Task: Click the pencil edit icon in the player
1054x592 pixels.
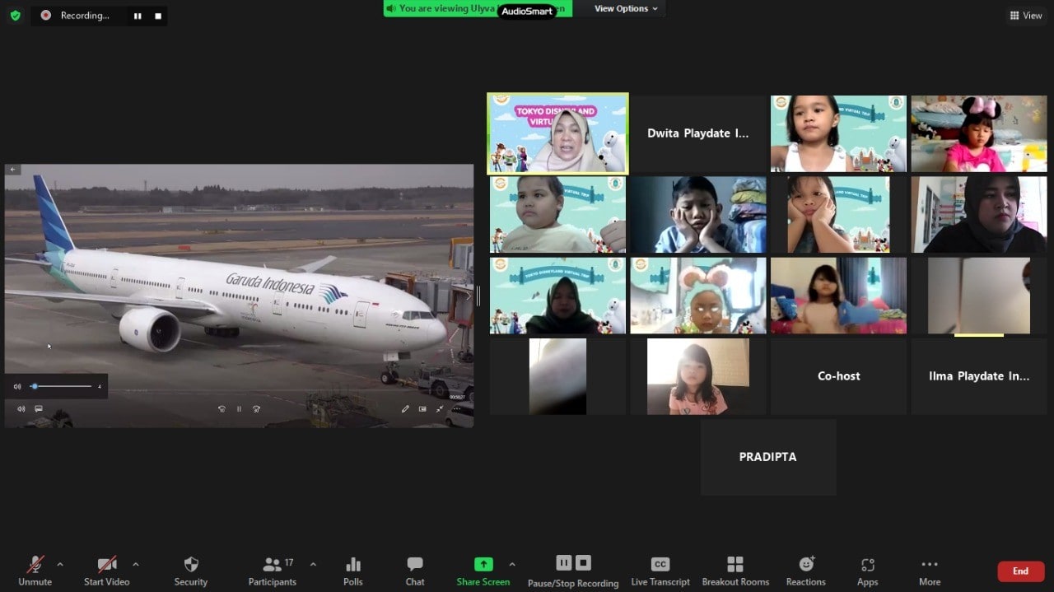Action: pyautogui.click(x=405, y=408)
